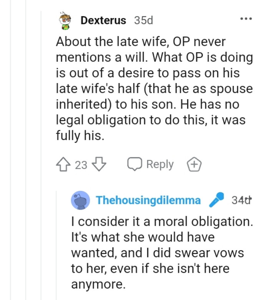The height and width of the screenshot is (300, 269).
Task: Open the three-dot overflow menu
Action: 246,19
